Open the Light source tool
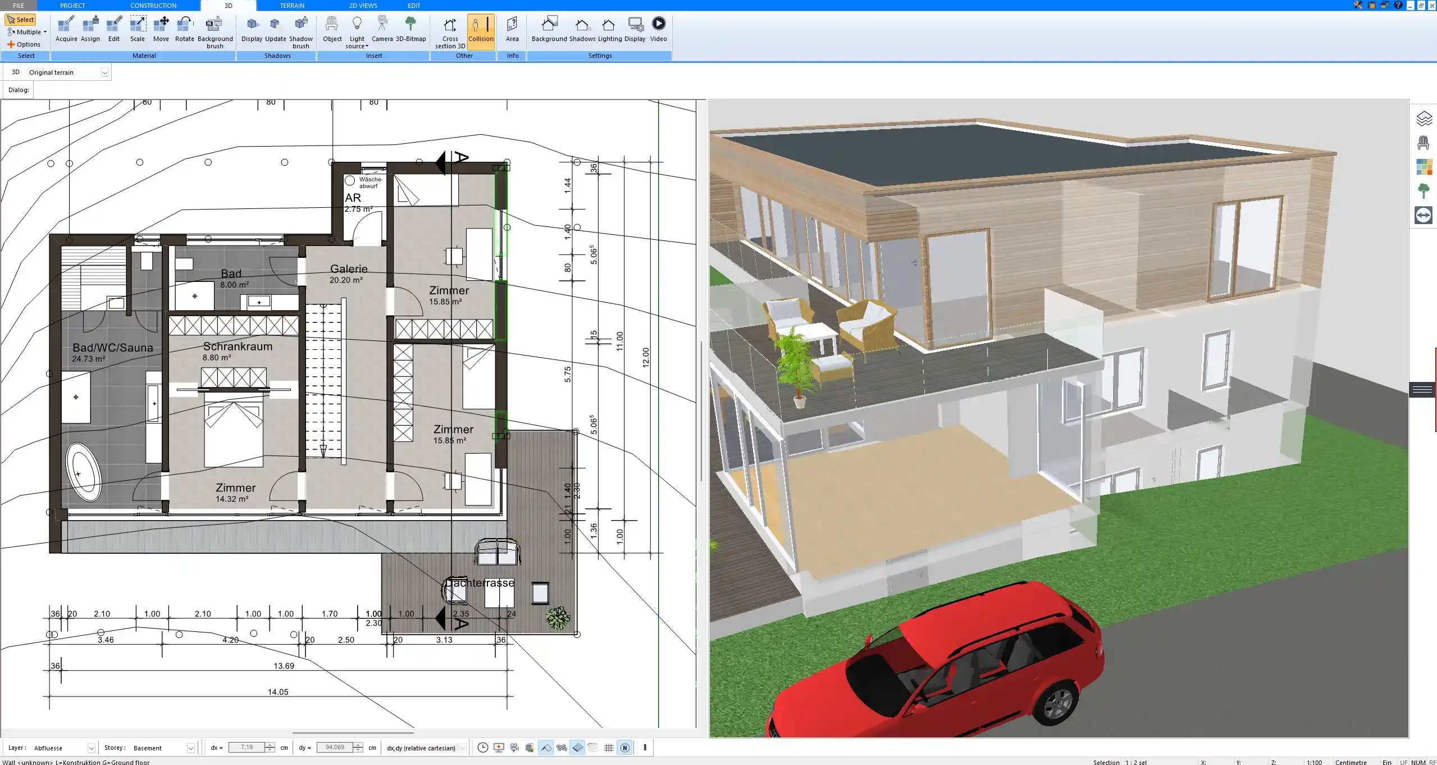Viewport: 1437px width, 765px height. point(357,31)
